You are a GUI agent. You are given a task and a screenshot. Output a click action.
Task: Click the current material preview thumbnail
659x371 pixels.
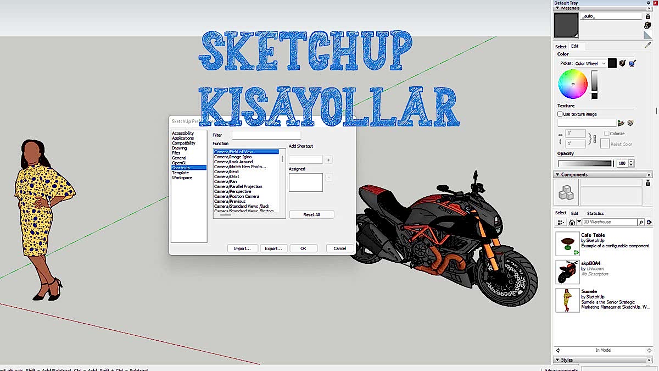(x=566, y=26)
